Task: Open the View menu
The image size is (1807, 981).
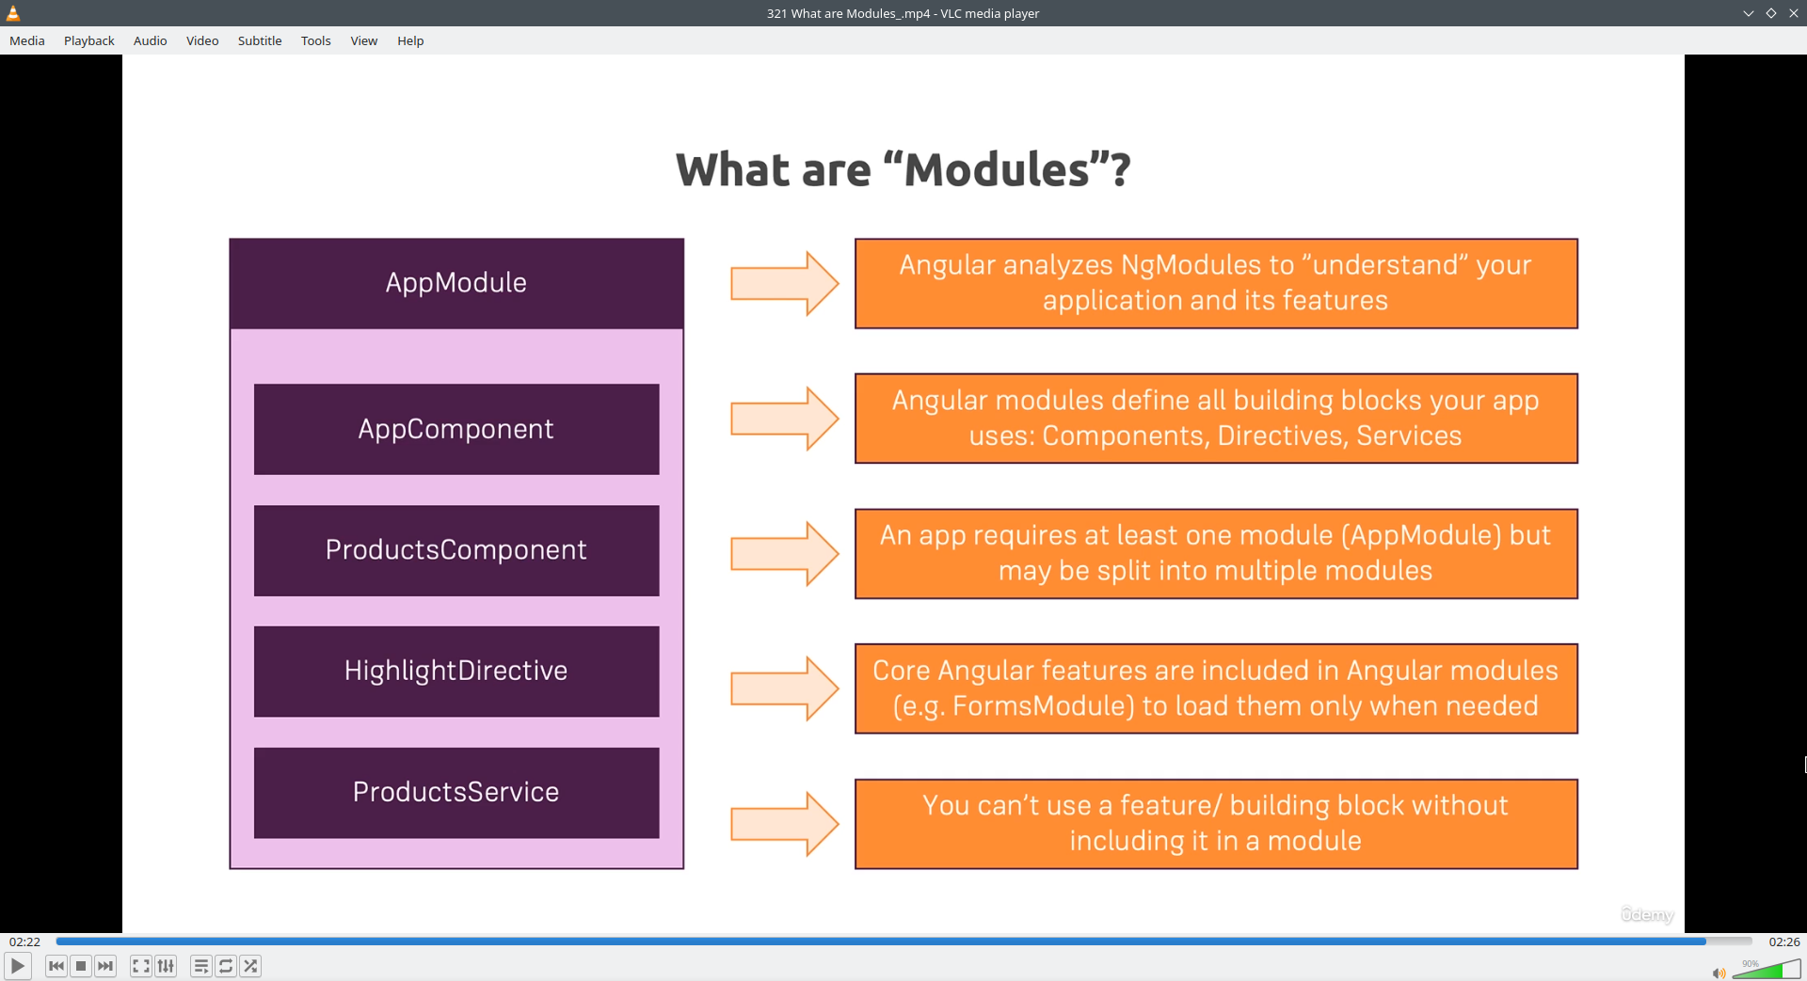Action: [364, 40]
